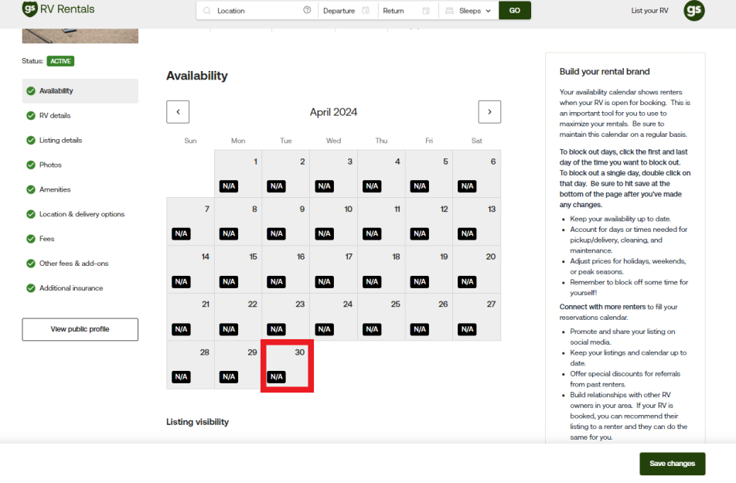The height and width of the screenshot is (483, 736).
Task: Click the search magnifier icon in Location
Action: (x=207, y=11)
